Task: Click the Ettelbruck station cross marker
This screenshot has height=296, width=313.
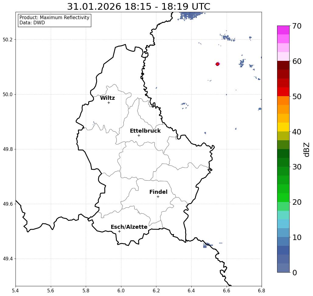Action: [139, 135]
